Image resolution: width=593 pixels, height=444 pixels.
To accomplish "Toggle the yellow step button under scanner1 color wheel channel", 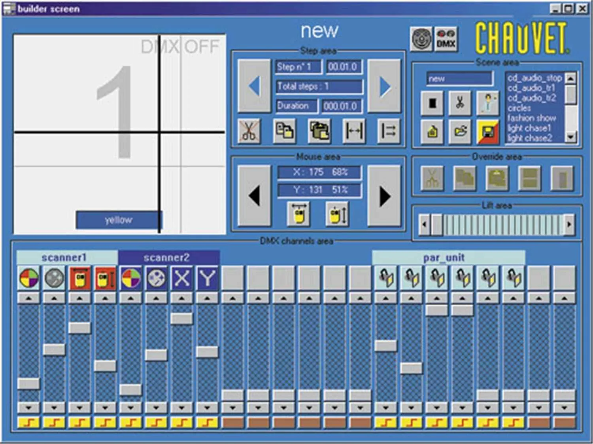I will click(29, 422).
